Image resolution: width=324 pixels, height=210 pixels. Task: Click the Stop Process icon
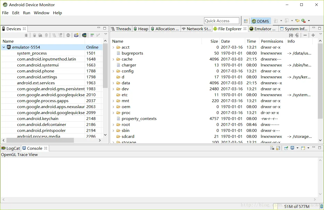coord(68,35)
